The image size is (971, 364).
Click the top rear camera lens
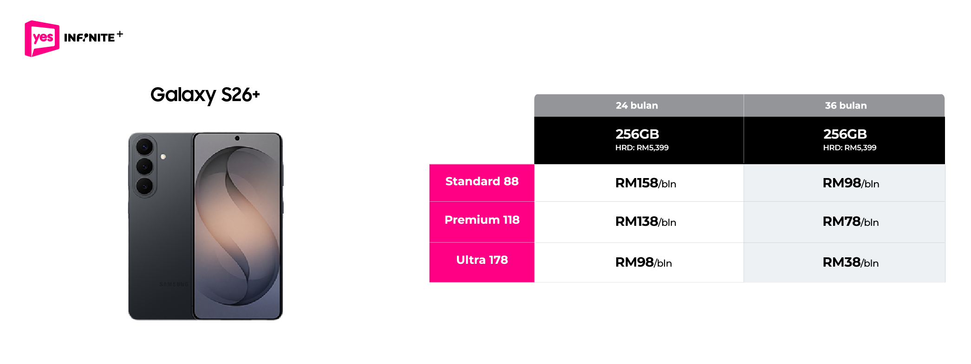click(144, 147)
